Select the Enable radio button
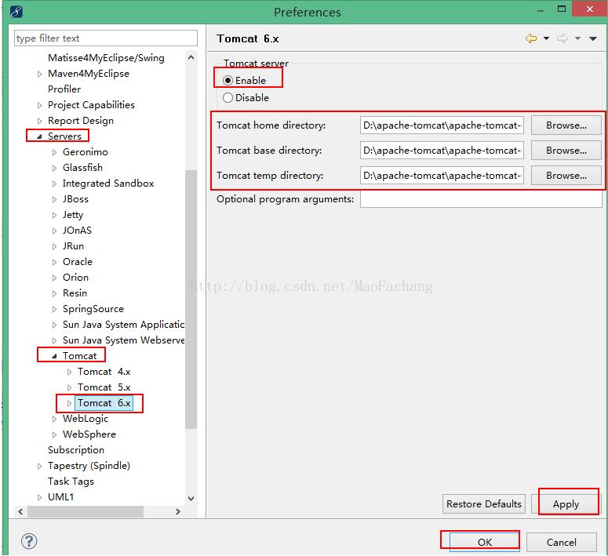The width and height of the screenshot is (608, 556). tap(228, 81)
